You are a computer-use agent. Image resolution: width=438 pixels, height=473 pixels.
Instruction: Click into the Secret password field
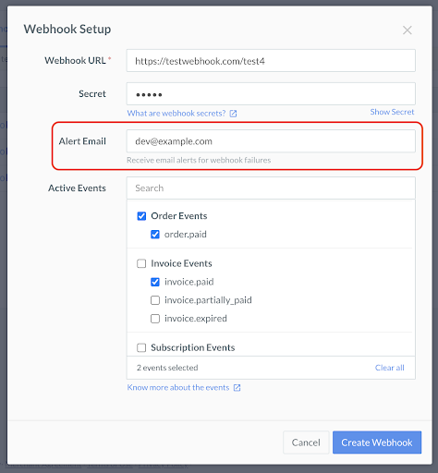271,93
